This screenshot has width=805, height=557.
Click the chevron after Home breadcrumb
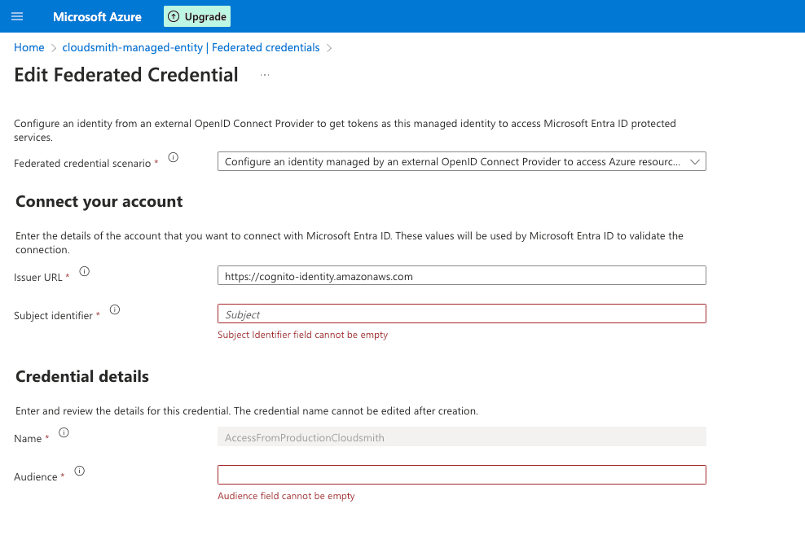54,48
